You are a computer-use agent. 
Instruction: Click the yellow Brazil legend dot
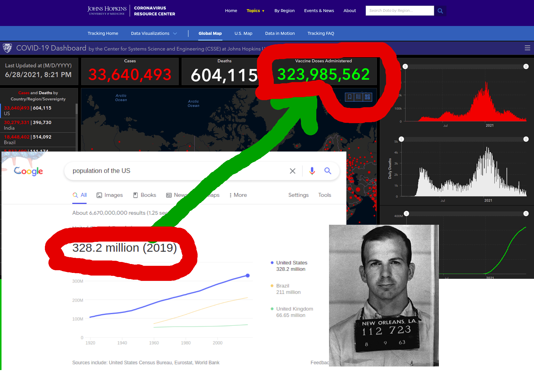272,286
